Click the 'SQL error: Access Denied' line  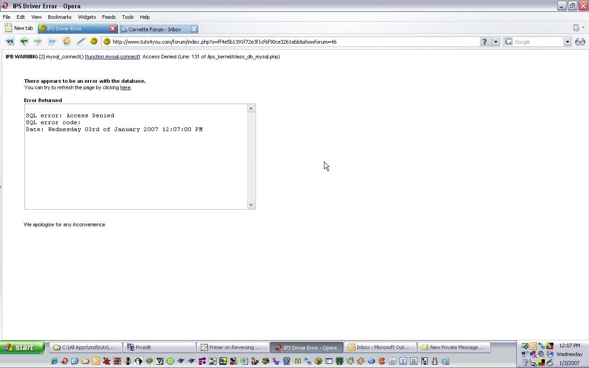(x=70, y=115)
